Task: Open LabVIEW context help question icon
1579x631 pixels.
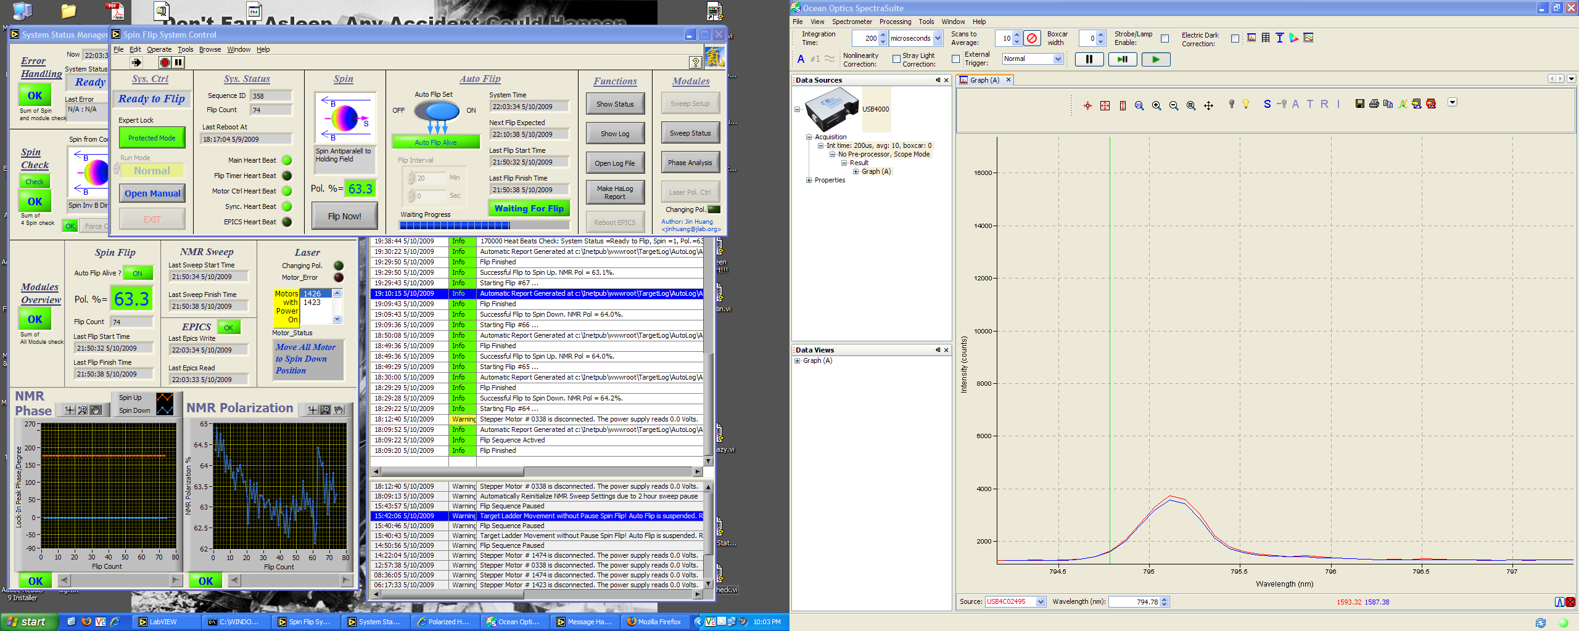Action: pos(695,62)
